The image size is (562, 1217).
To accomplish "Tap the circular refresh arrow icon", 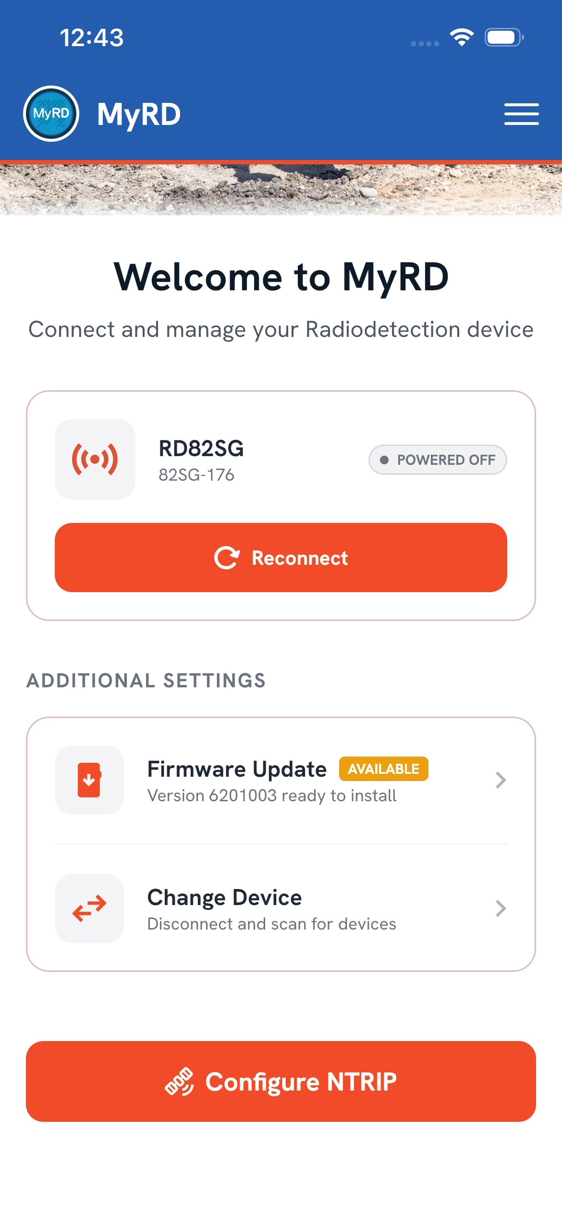I will pos(227,558).
